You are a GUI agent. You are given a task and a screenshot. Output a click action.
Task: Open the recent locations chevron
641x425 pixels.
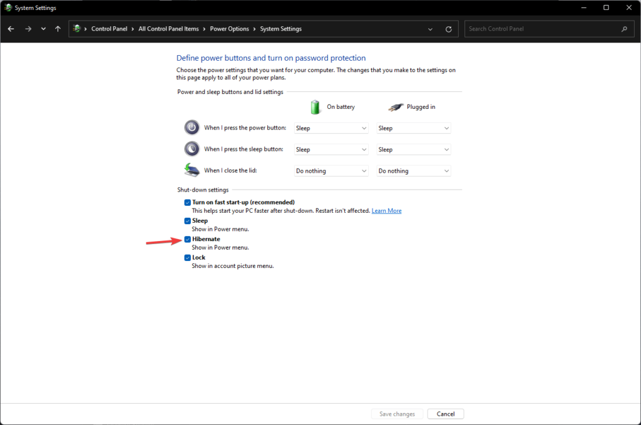[x=43, y=29]
